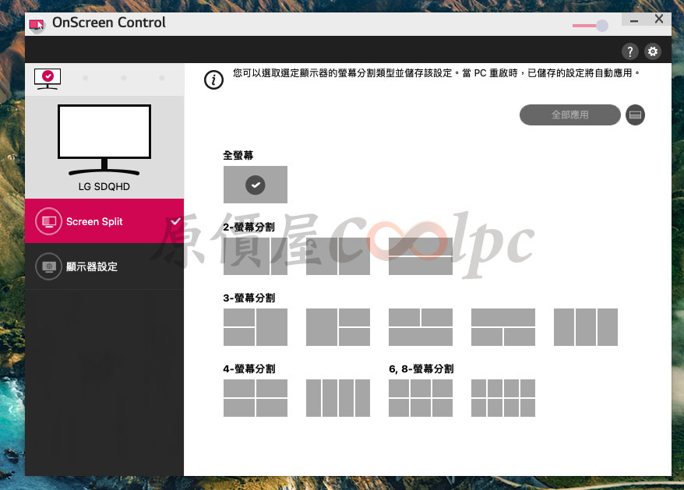Viewport: 684px width, 490px height.
Task: Select the 4-split 2x2 grid layout
Action: 255,398
